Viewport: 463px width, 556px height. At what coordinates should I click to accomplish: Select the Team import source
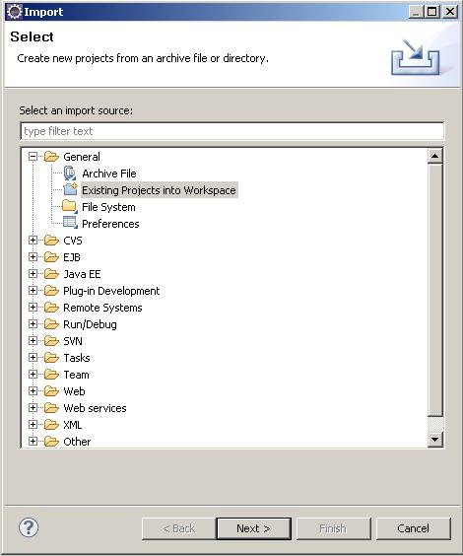(76, 375)
